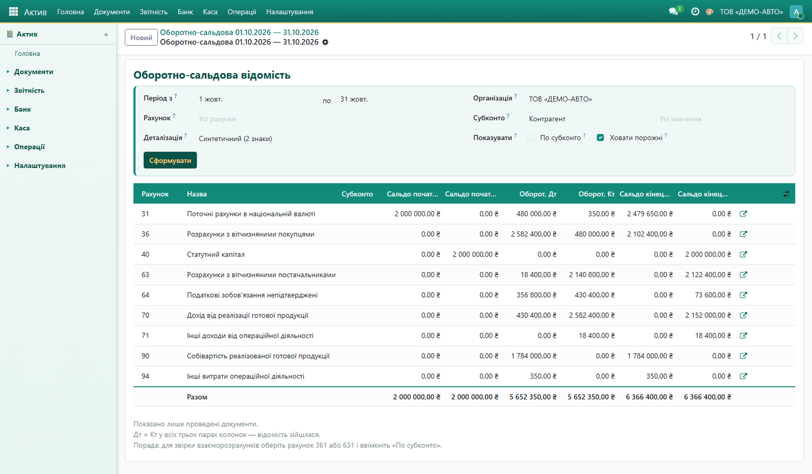
Task: Open the activities clock icon
Action: (695, 12)
